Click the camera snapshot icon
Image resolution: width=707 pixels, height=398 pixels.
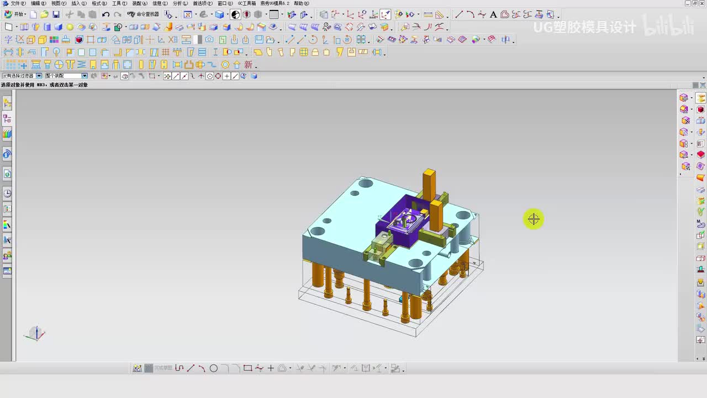click(209, 40)
